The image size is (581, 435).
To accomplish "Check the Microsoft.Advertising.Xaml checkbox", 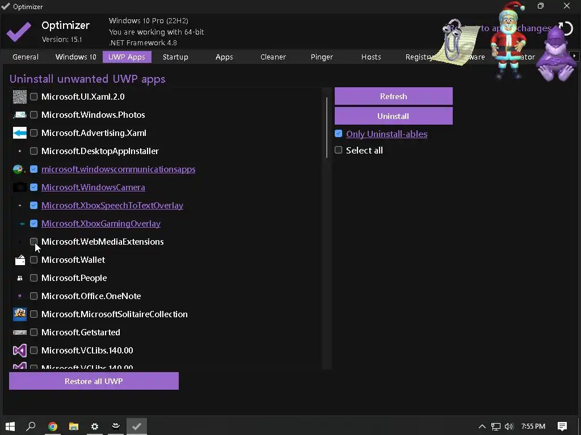I will click(x=33, y=133).
